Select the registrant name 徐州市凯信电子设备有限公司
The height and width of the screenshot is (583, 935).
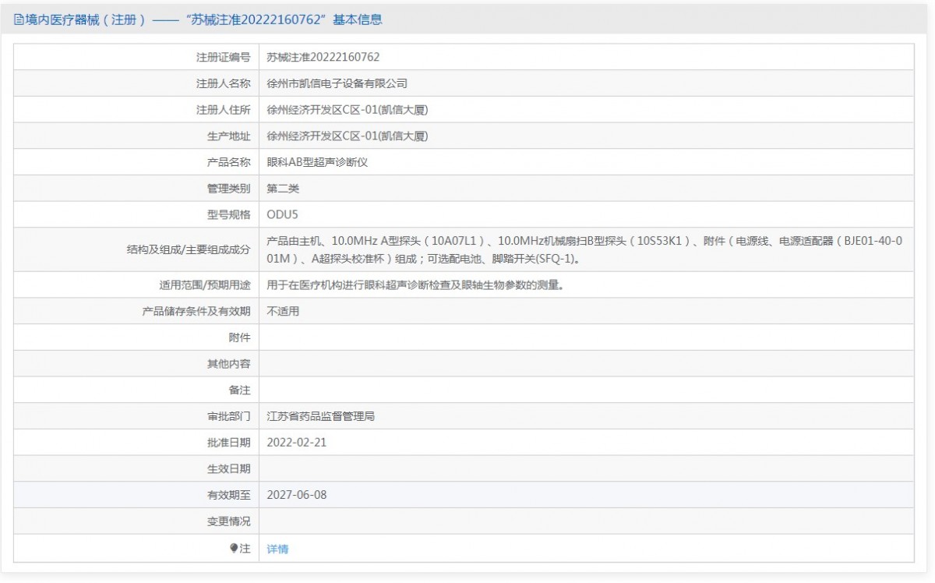click(337, 83)
